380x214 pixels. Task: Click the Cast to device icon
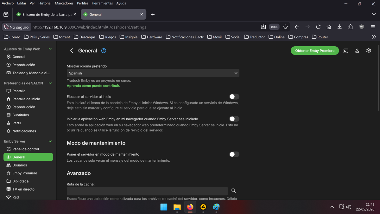346,51
